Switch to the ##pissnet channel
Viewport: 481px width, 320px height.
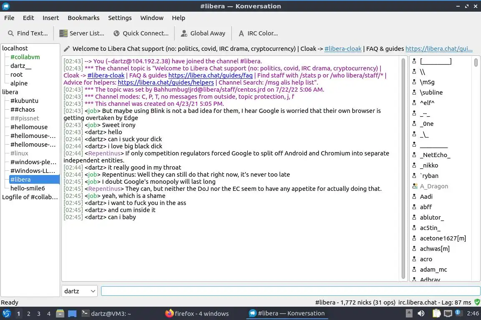point(25,118)
